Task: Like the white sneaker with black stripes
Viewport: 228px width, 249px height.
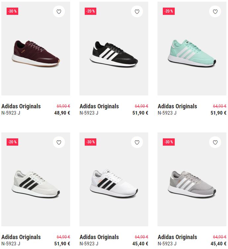Action: 137,142
